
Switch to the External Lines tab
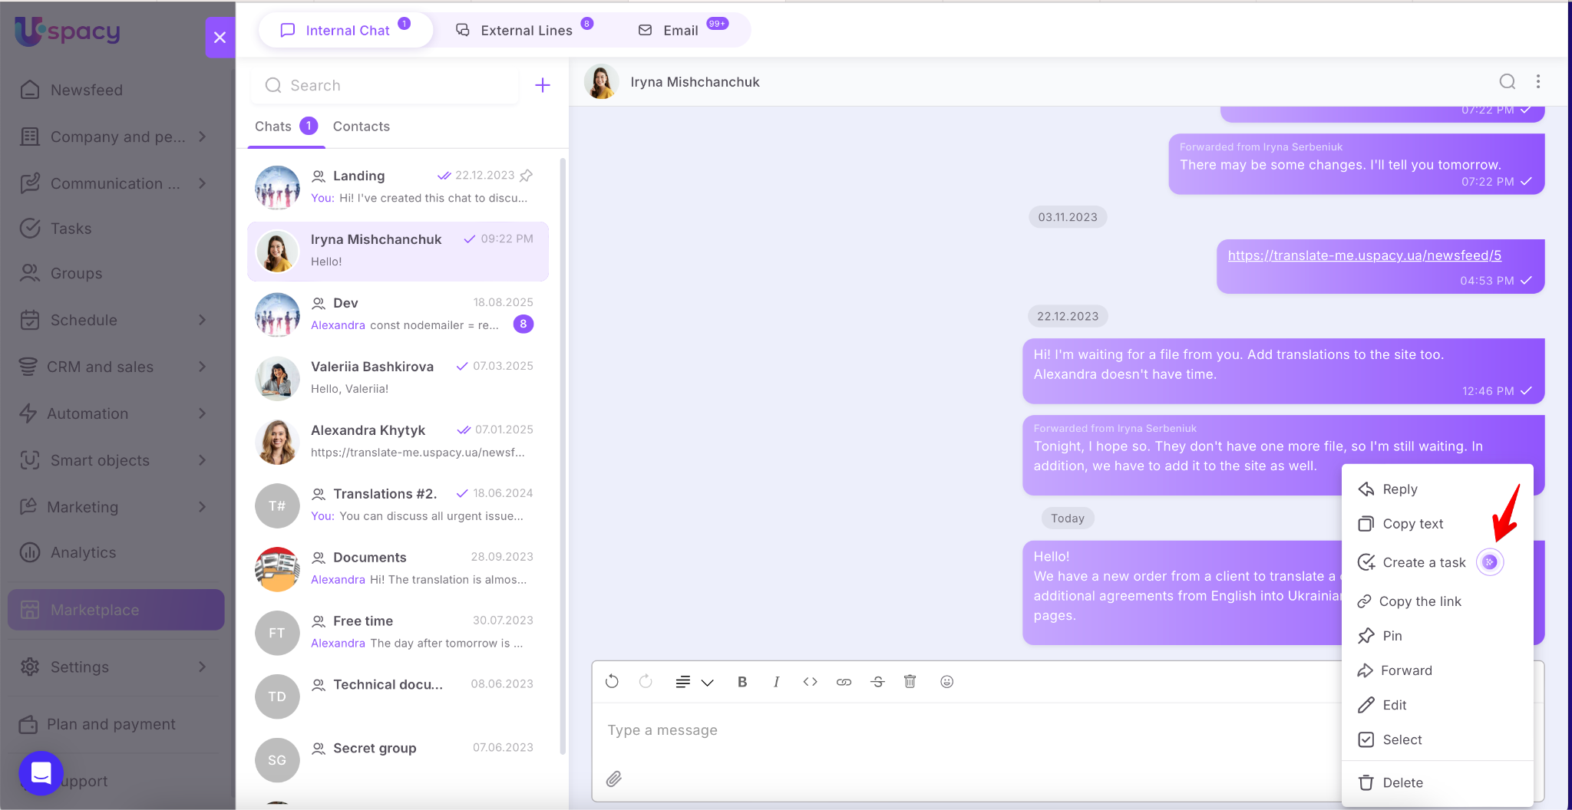click(x=525, y=31)
